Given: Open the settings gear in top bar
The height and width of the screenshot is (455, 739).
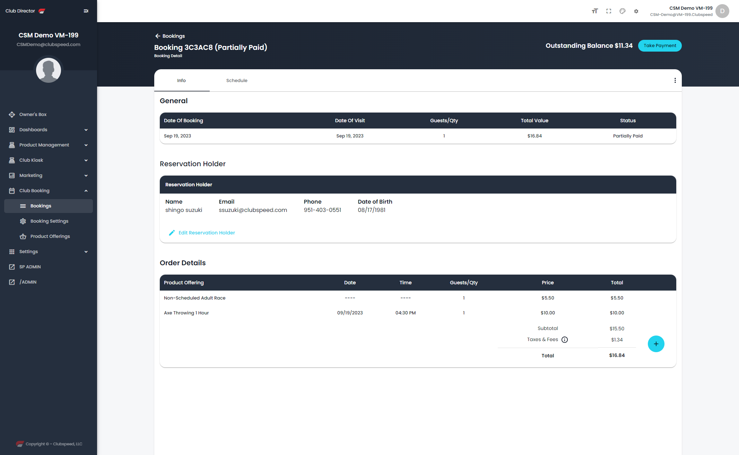Looking at the screenshot, I should 636,11.
